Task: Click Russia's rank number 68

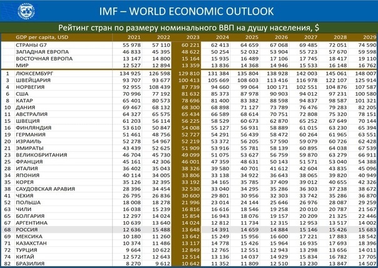Action: [8, 230]
